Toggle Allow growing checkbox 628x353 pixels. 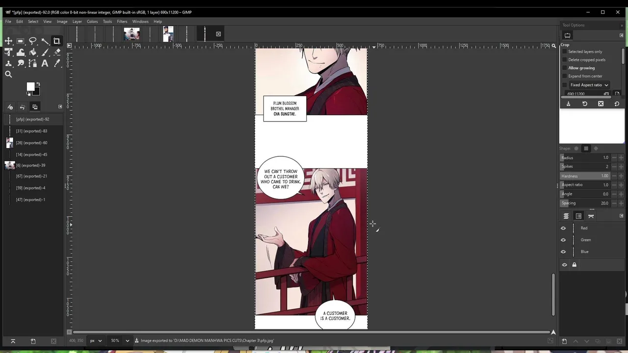(x=564, y=68)
